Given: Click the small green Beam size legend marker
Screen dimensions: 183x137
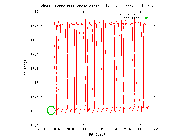Looking at the screenshot, I should click(x=146, y=18).
